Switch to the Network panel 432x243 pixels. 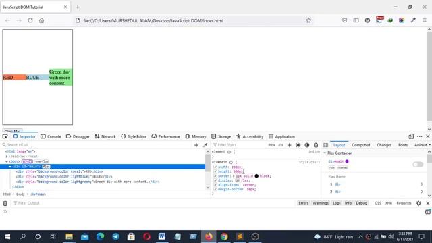[x=105, y=136]
